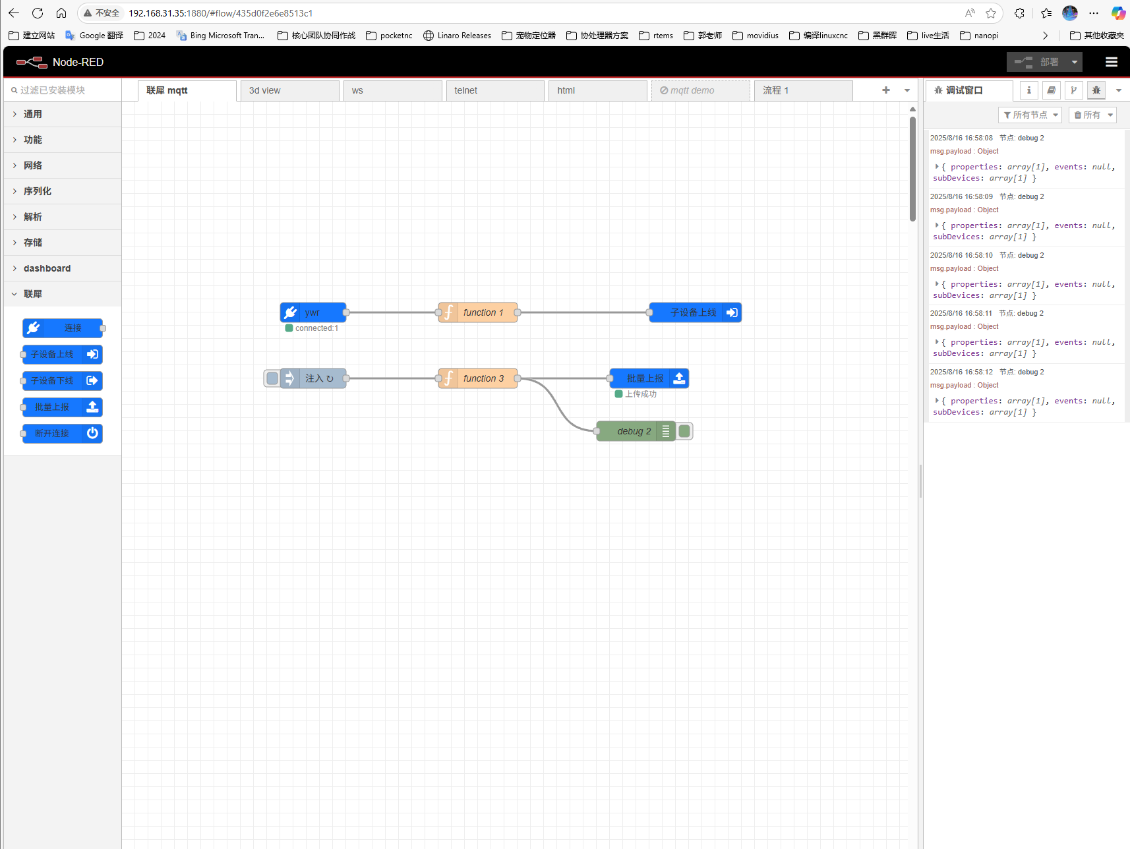The image size is (1130, 849).
Task: Open the deploy options dropdown arrow
Action: coord(1075,62)
